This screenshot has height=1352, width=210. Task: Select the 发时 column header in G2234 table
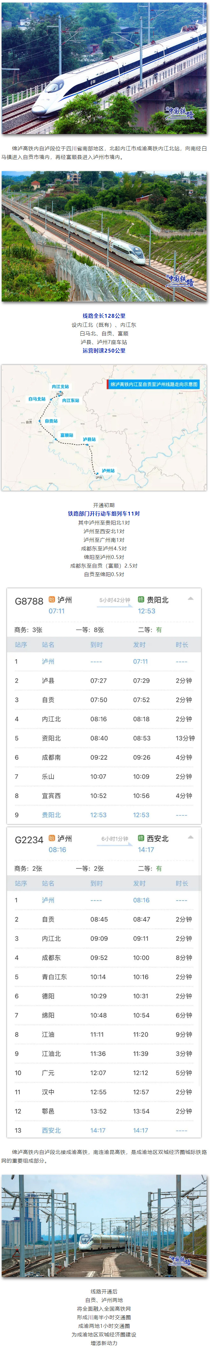coord(139,883)
